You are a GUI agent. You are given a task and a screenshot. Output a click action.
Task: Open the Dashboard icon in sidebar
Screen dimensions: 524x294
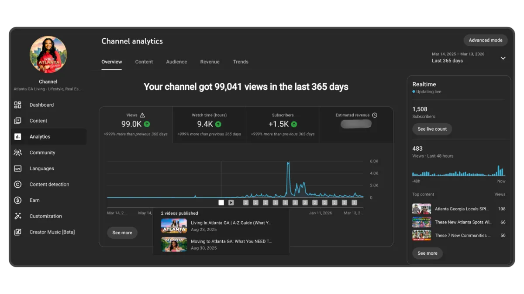point(17,105)
